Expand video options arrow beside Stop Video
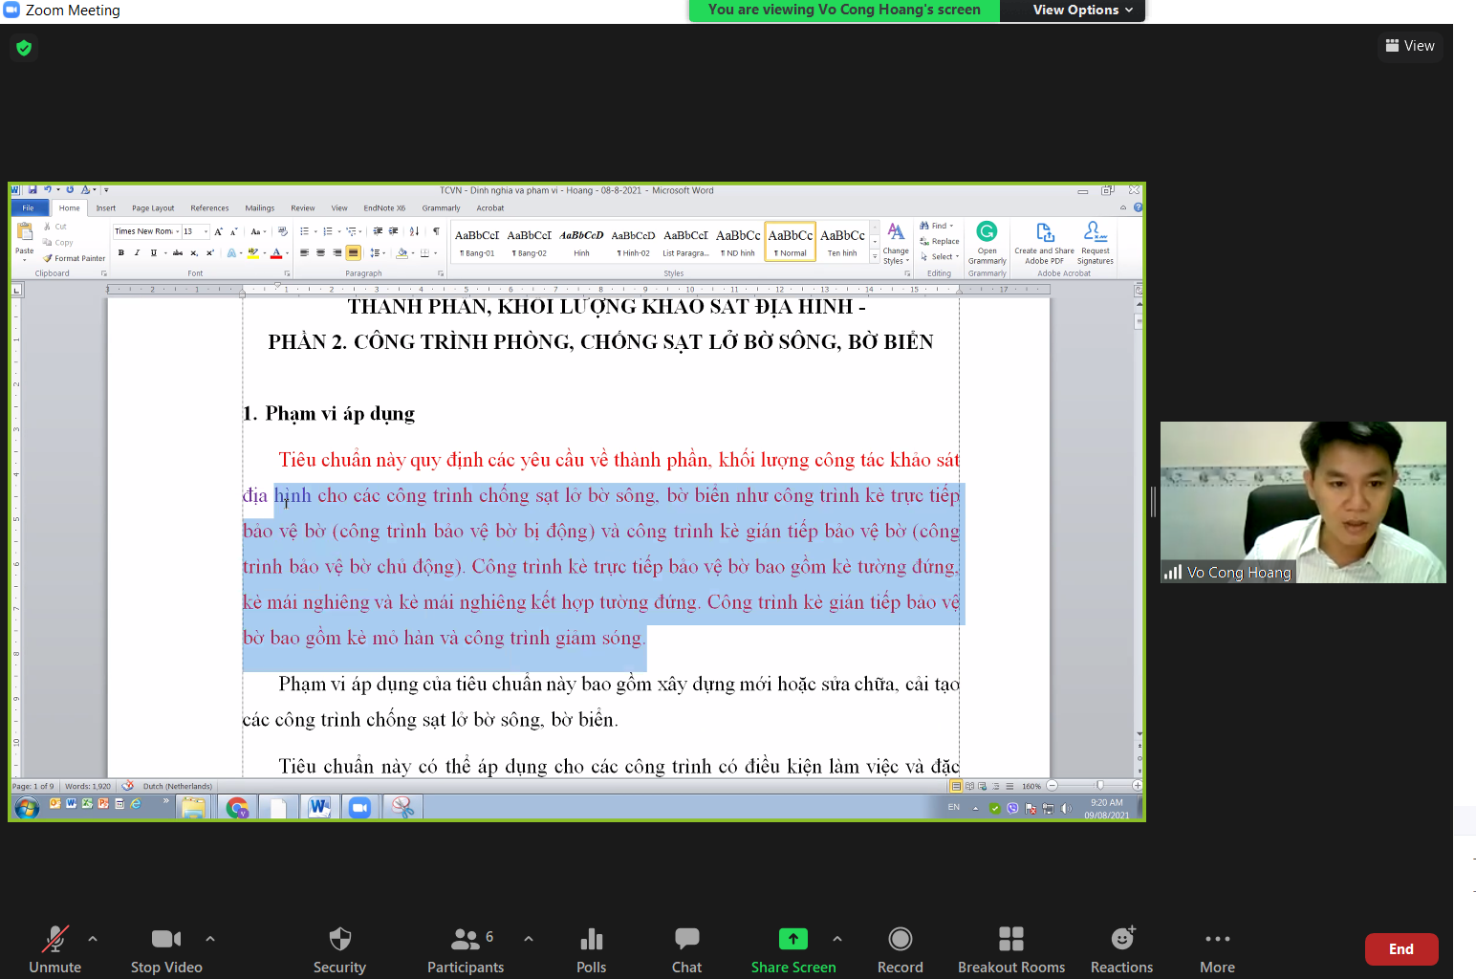1476x979 pixels. pos(210,939)
